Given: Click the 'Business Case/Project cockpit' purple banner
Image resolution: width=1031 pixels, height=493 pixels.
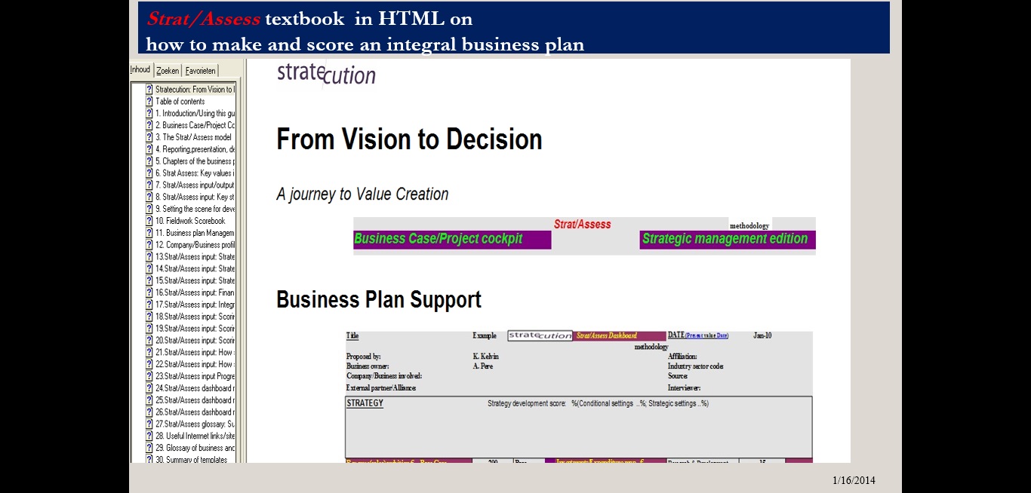Looking at the screenshot, I should 451,239.
